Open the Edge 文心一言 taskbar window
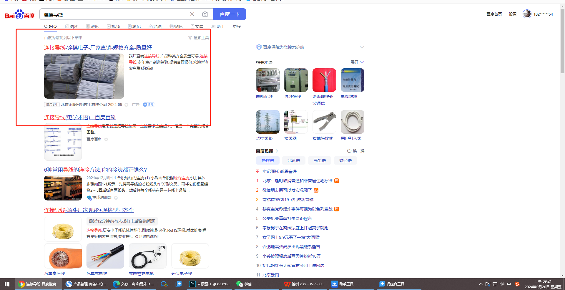 pyautogui.click(x=134, y=284)
